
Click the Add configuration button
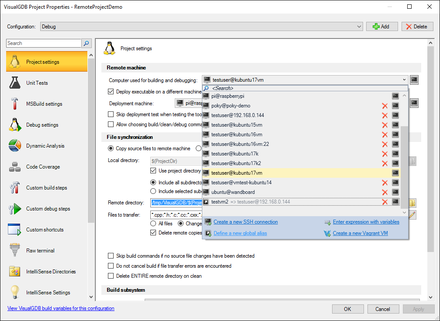382,27
